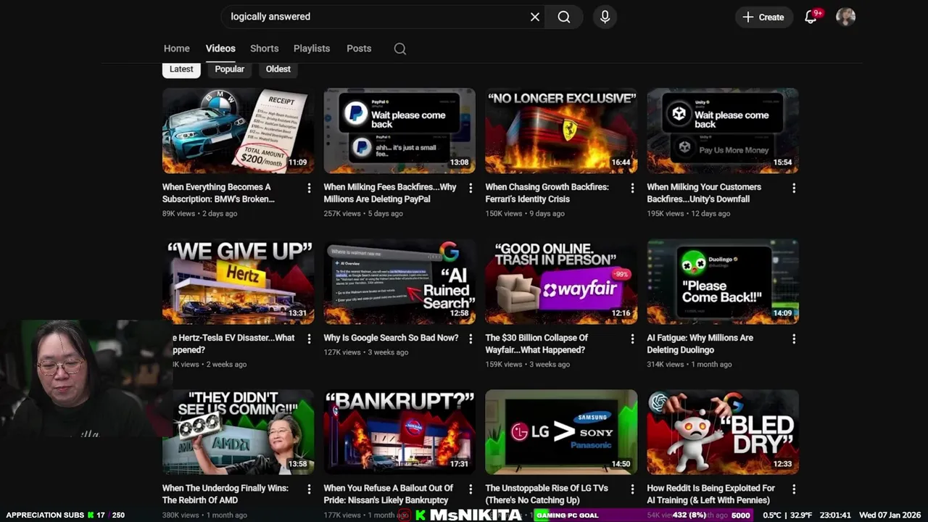
Task: Open more options for Unity's Downfall video
Action: [794, 188]
